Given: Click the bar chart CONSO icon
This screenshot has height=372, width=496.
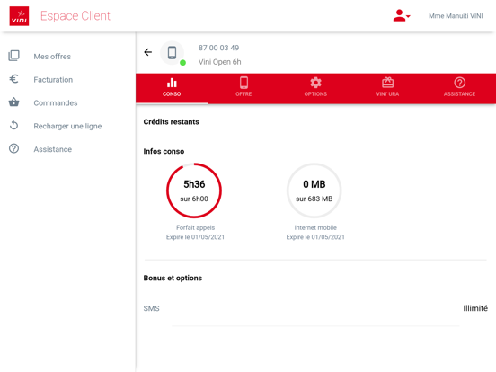Looking at the screenshot, I should click(172, 83).
